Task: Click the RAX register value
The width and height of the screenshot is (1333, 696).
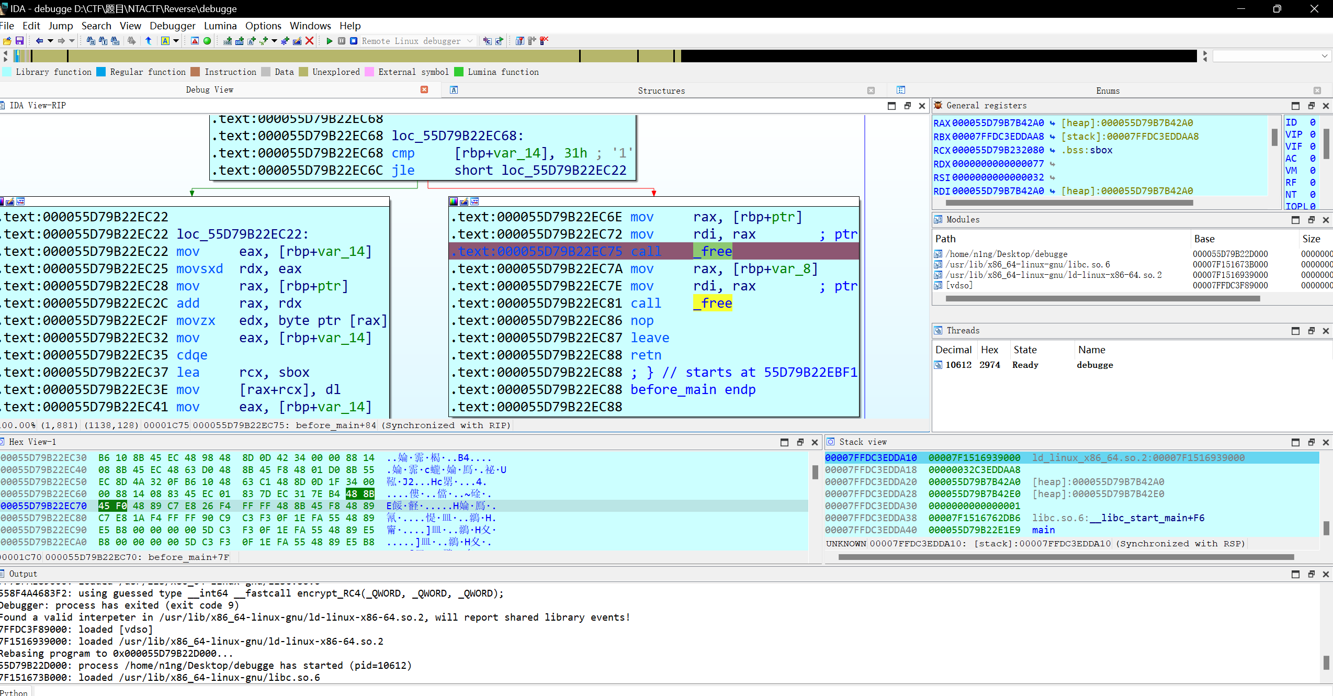Action: [x=998, y=123]
